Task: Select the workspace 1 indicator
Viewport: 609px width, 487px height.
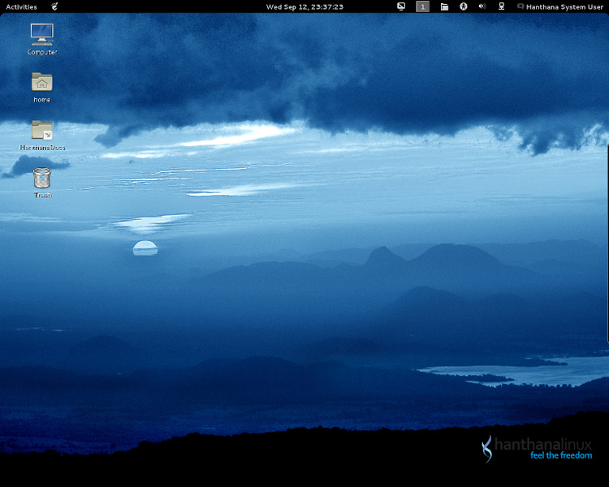Action: point(423,6)
